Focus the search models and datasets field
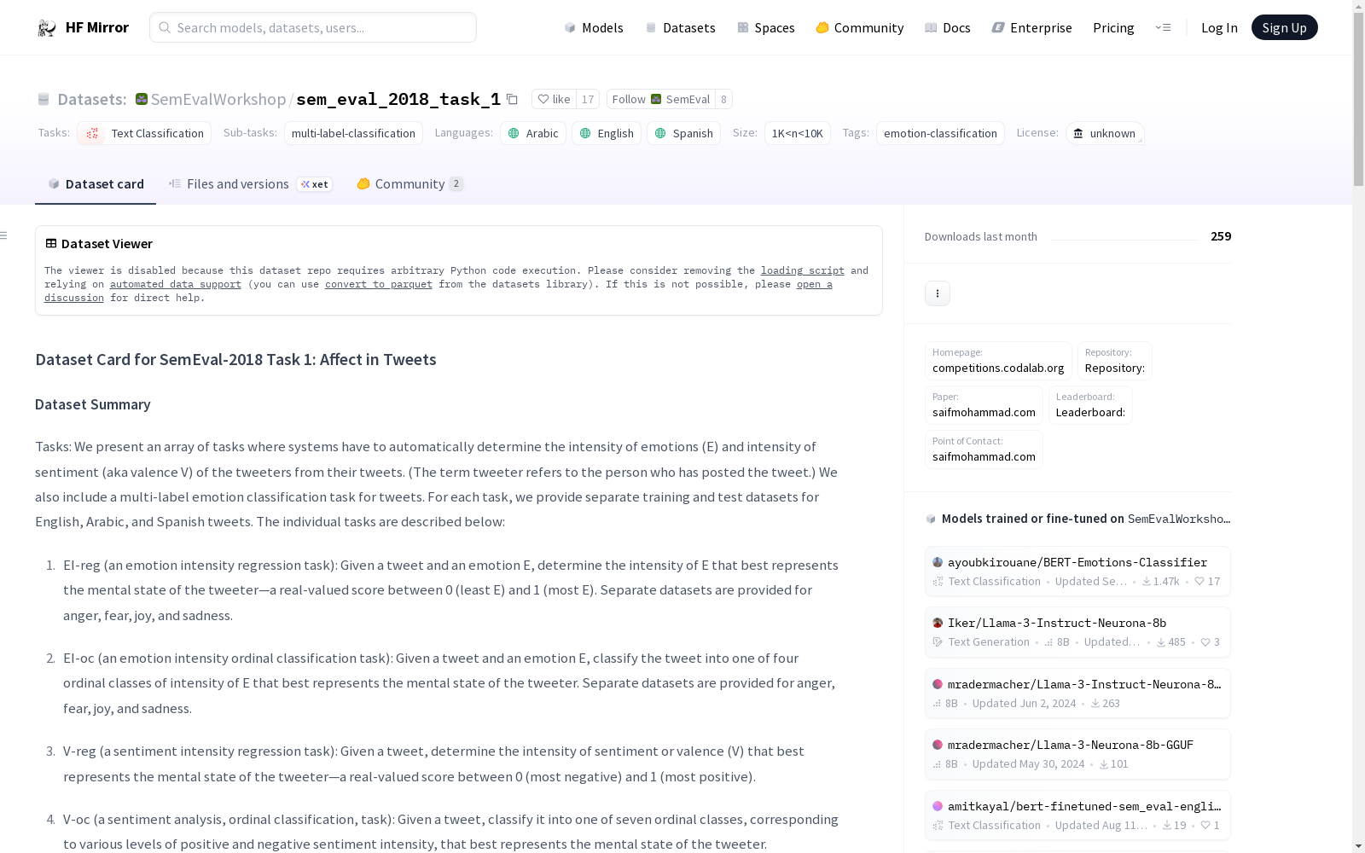 [313, 27]
